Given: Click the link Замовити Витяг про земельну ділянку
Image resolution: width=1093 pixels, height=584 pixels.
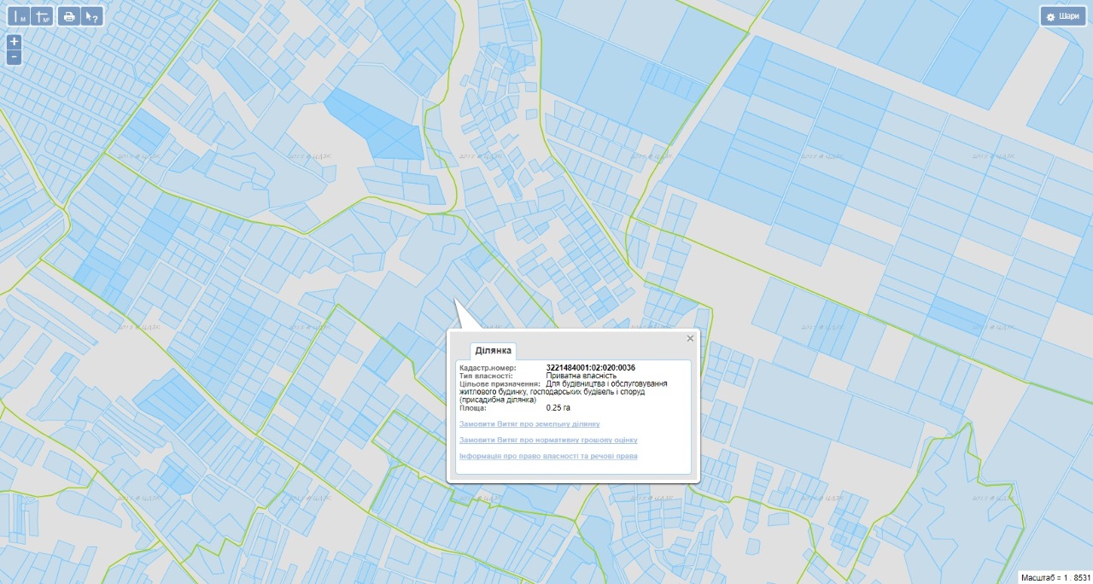Looking at the screenshot, I should pyautogui.click(x=529, y=423).
